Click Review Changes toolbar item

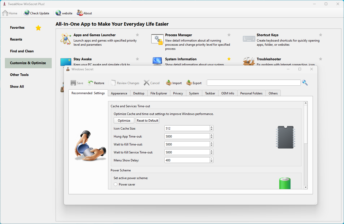[125, 83]
